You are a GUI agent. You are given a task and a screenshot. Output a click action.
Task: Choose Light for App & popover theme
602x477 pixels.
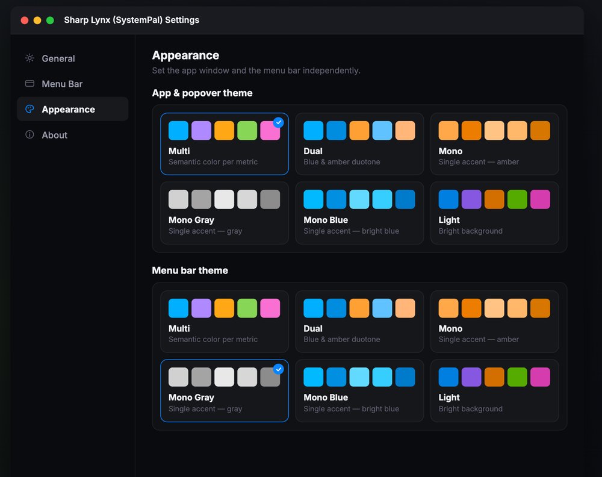[x=494, y=213]
